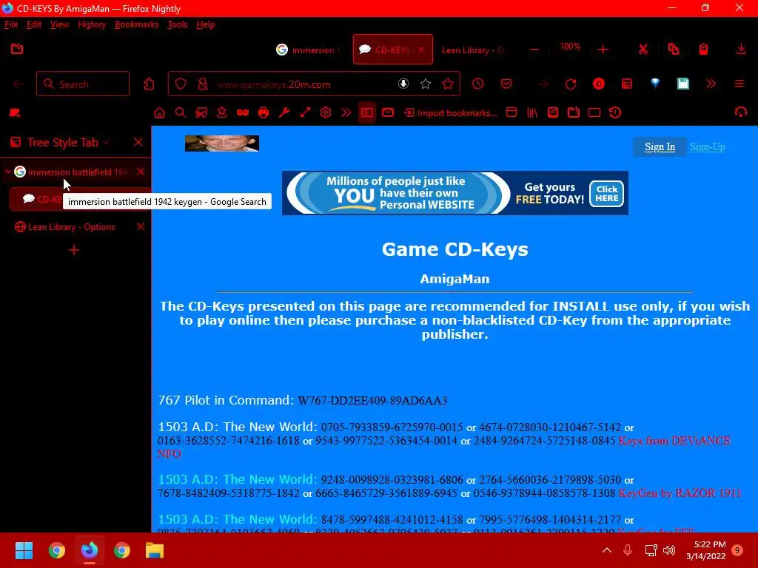This screenshot has width=758, height=568.
Task: Click the Paste clipboard icon
Action: click(703, 50)
